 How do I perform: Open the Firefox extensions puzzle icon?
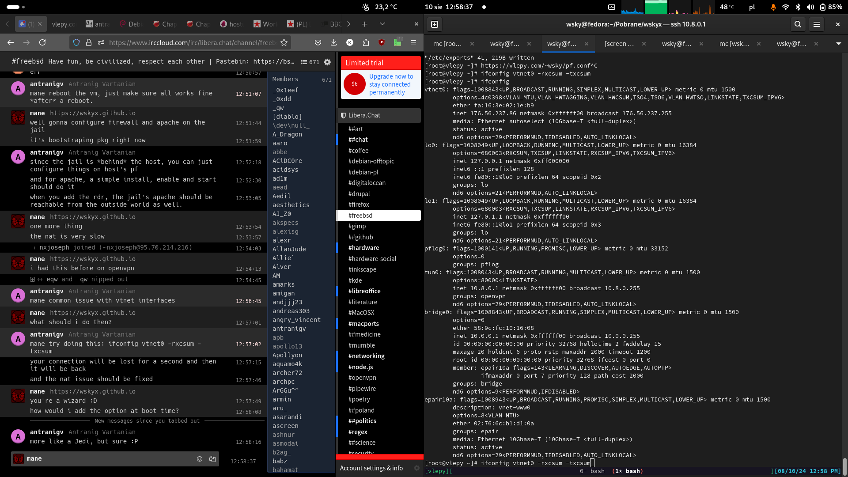(x=366, y=42)
